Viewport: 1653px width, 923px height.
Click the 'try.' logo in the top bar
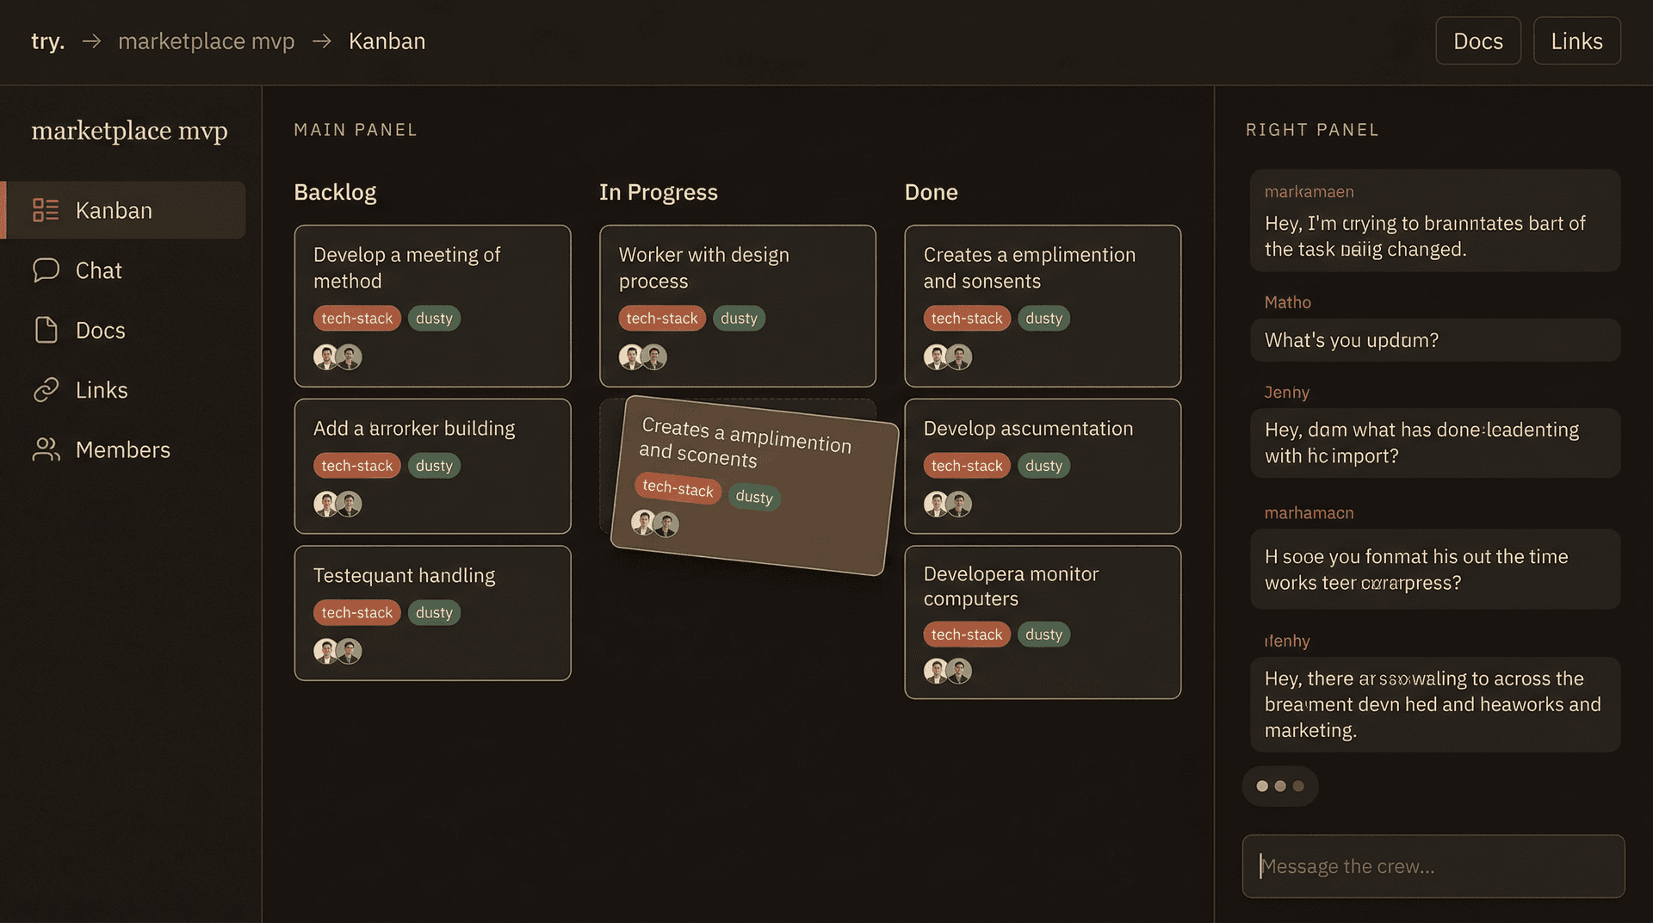(47, 40)
